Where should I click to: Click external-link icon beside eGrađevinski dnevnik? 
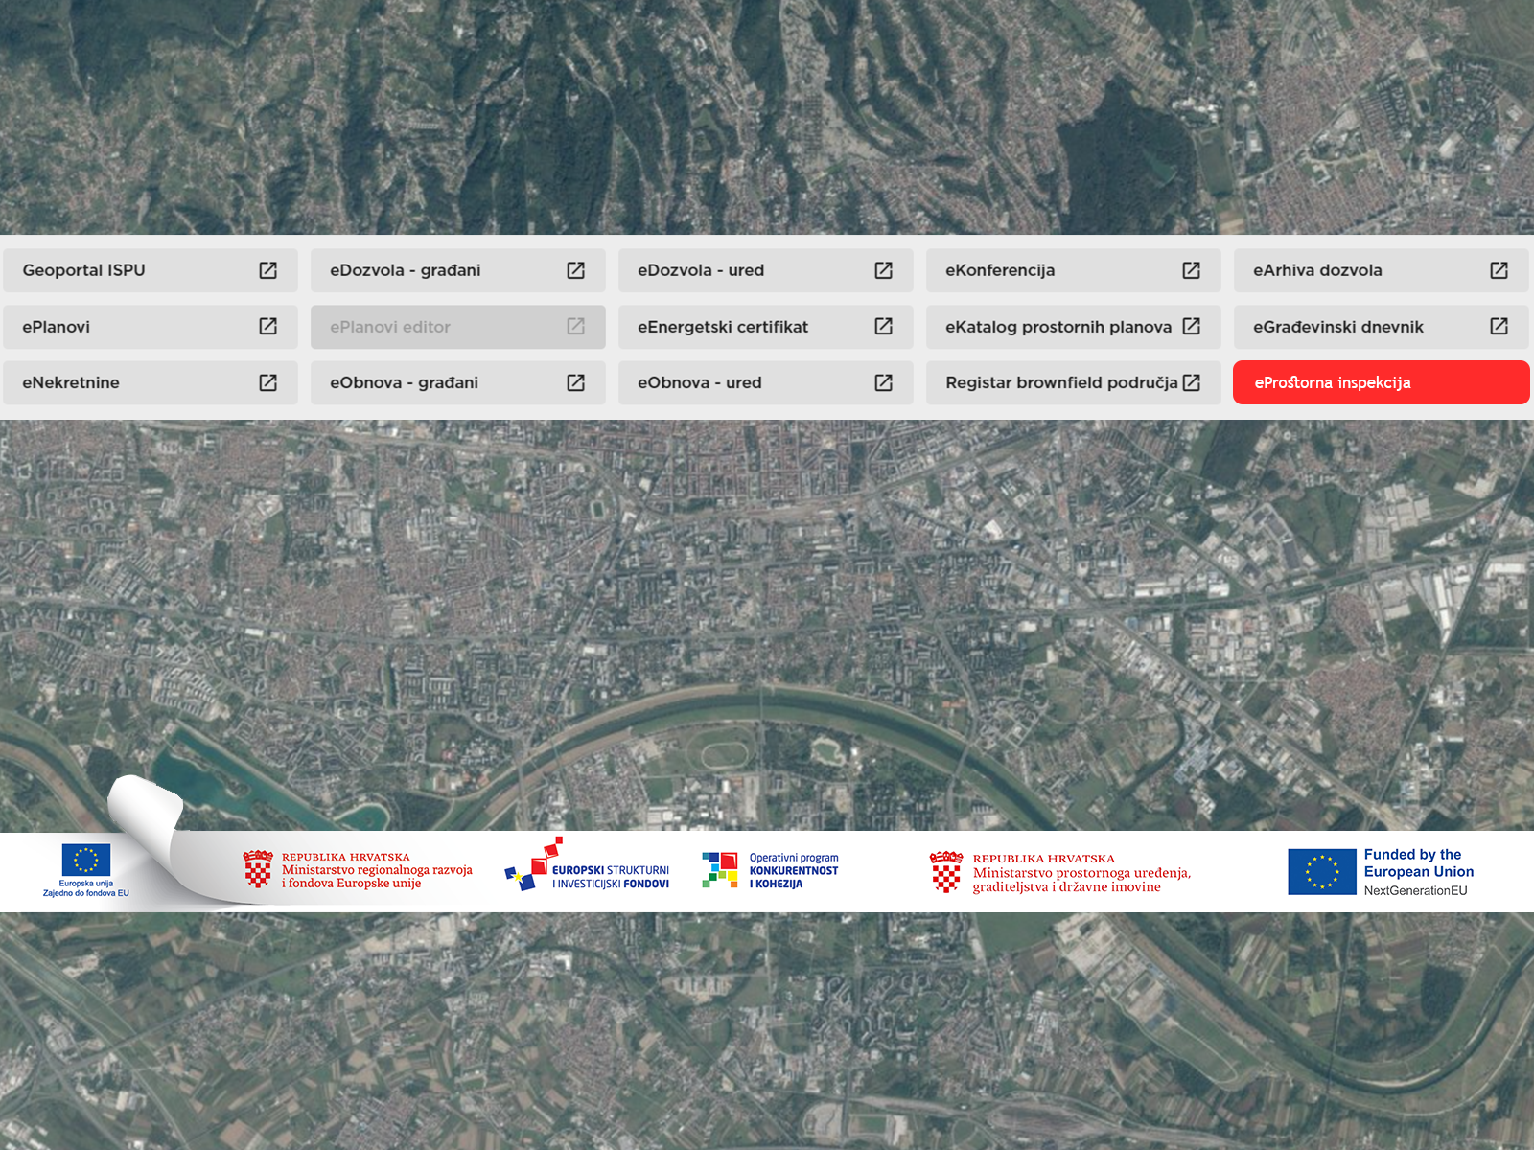point(1499,327)
